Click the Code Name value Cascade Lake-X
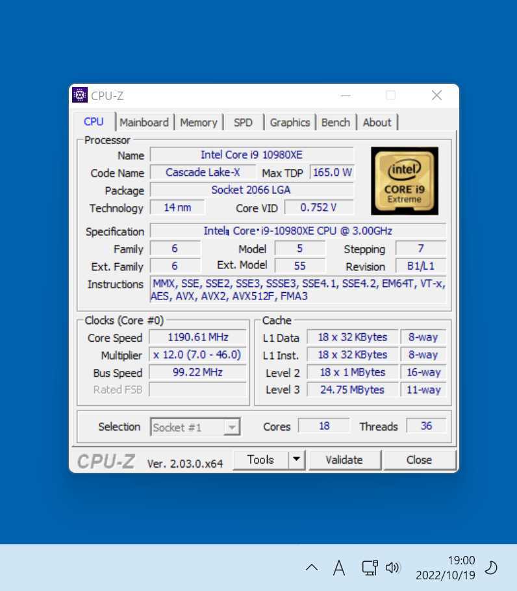This screenshot has height=591, width=517. 203,172
